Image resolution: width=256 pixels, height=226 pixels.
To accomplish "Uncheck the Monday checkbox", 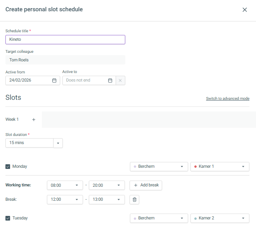I will (8, 167).
